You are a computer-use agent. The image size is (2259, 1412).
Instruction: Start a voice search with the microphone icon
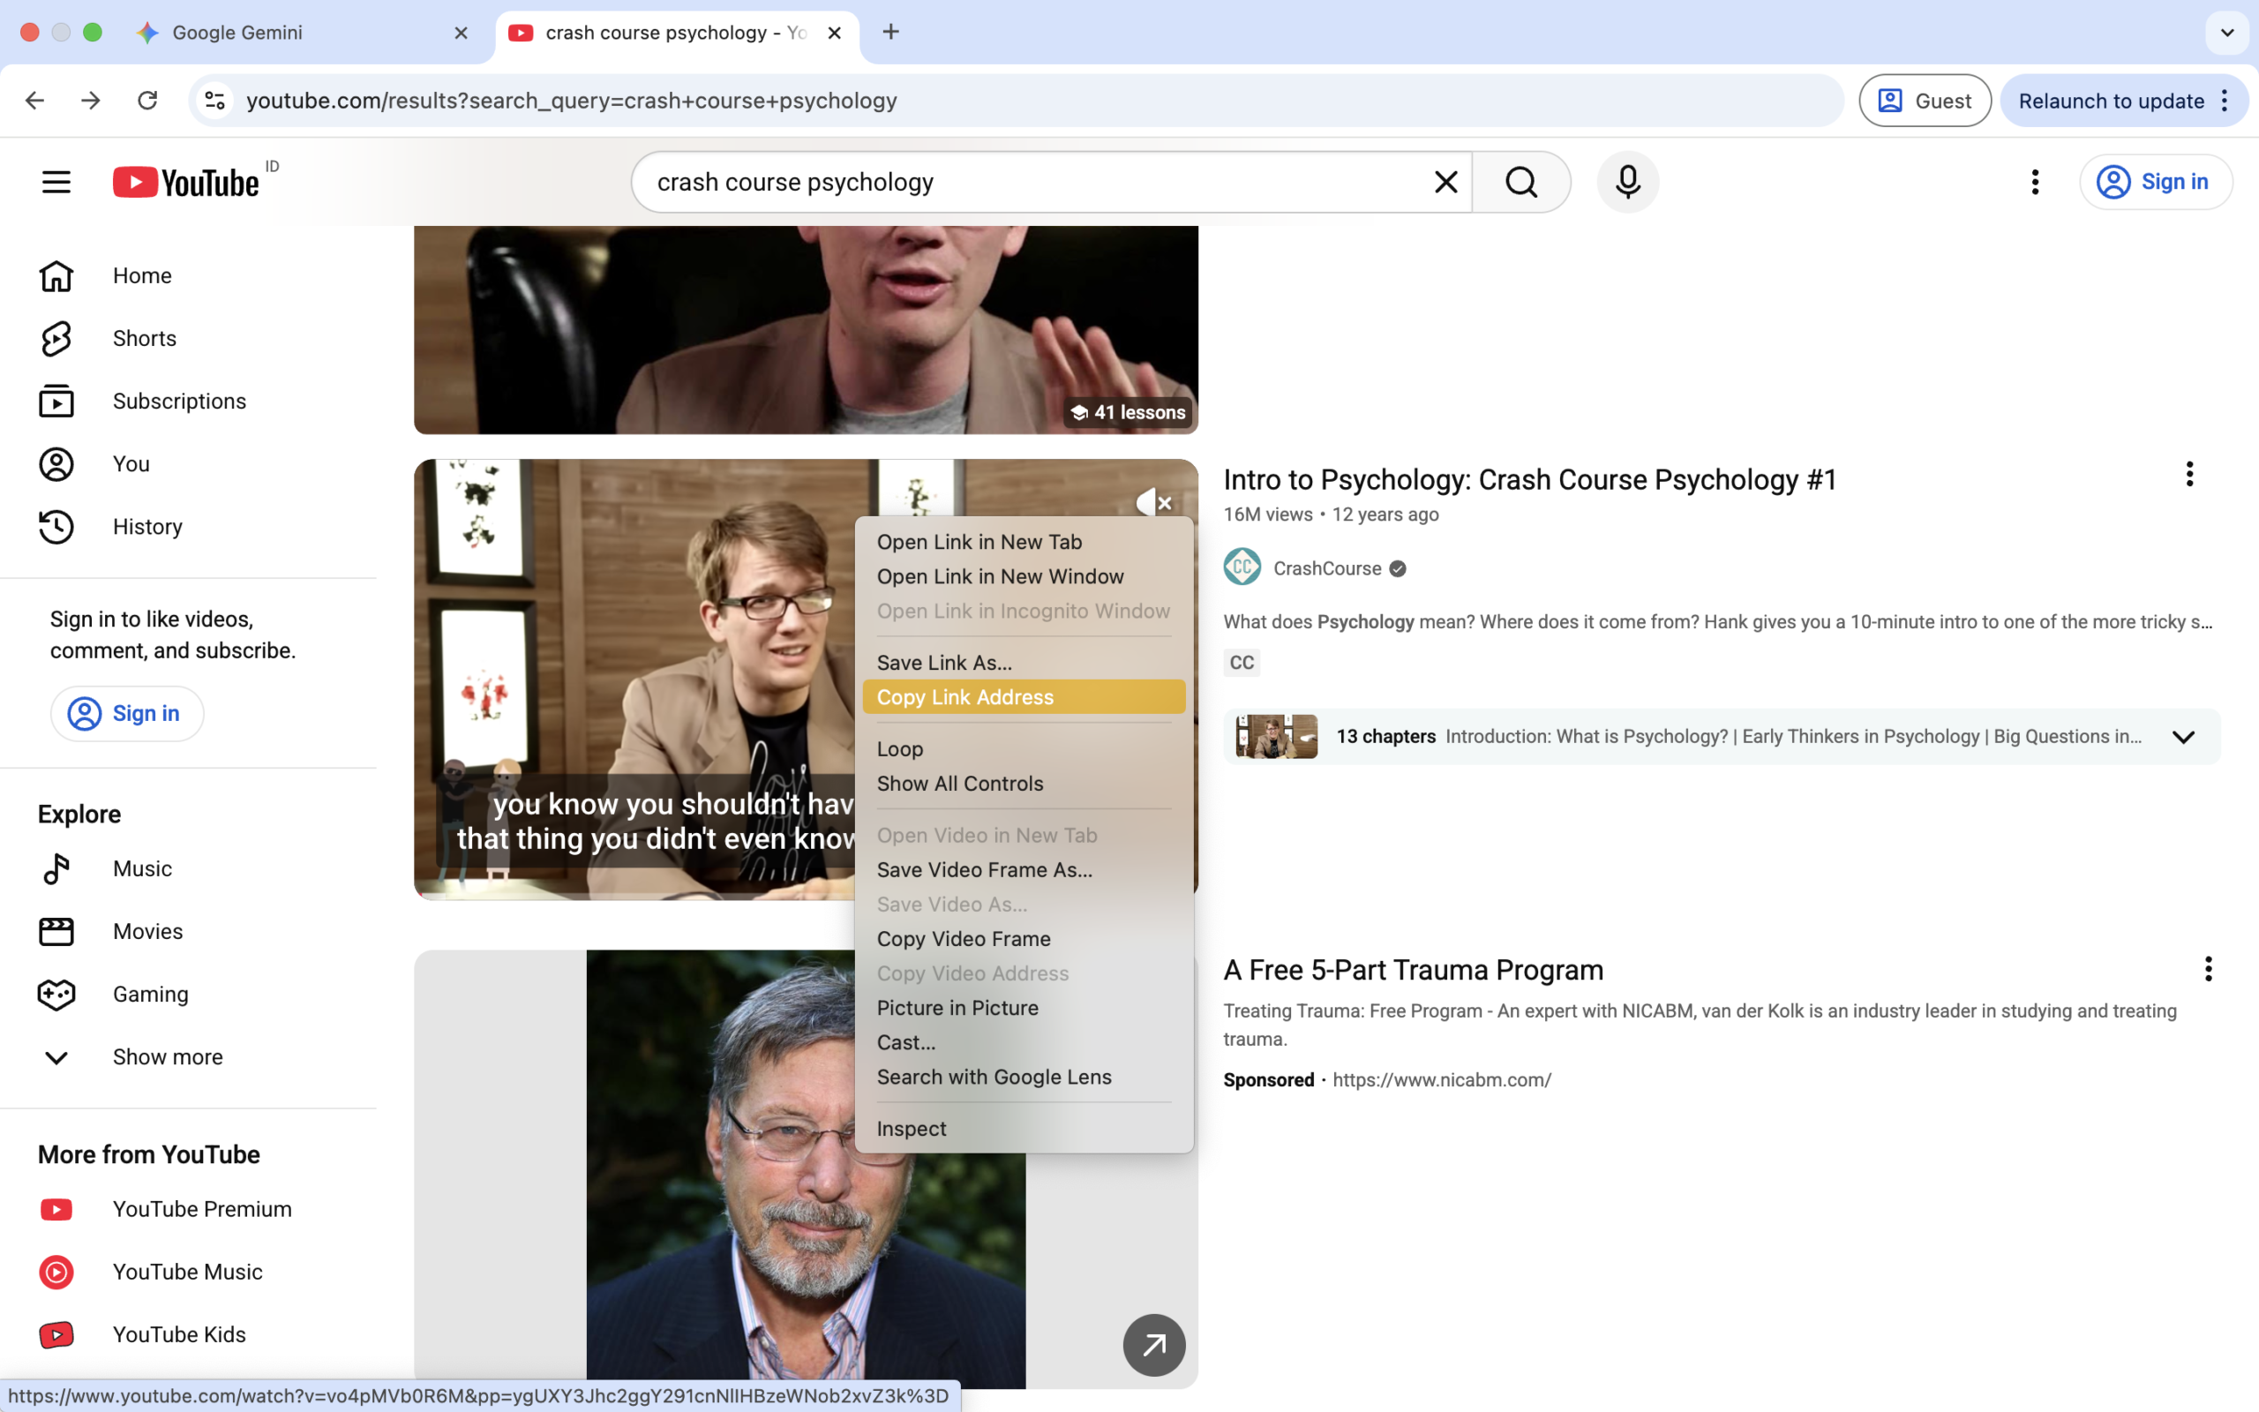pyautogui.click(x=1626, y=181)
